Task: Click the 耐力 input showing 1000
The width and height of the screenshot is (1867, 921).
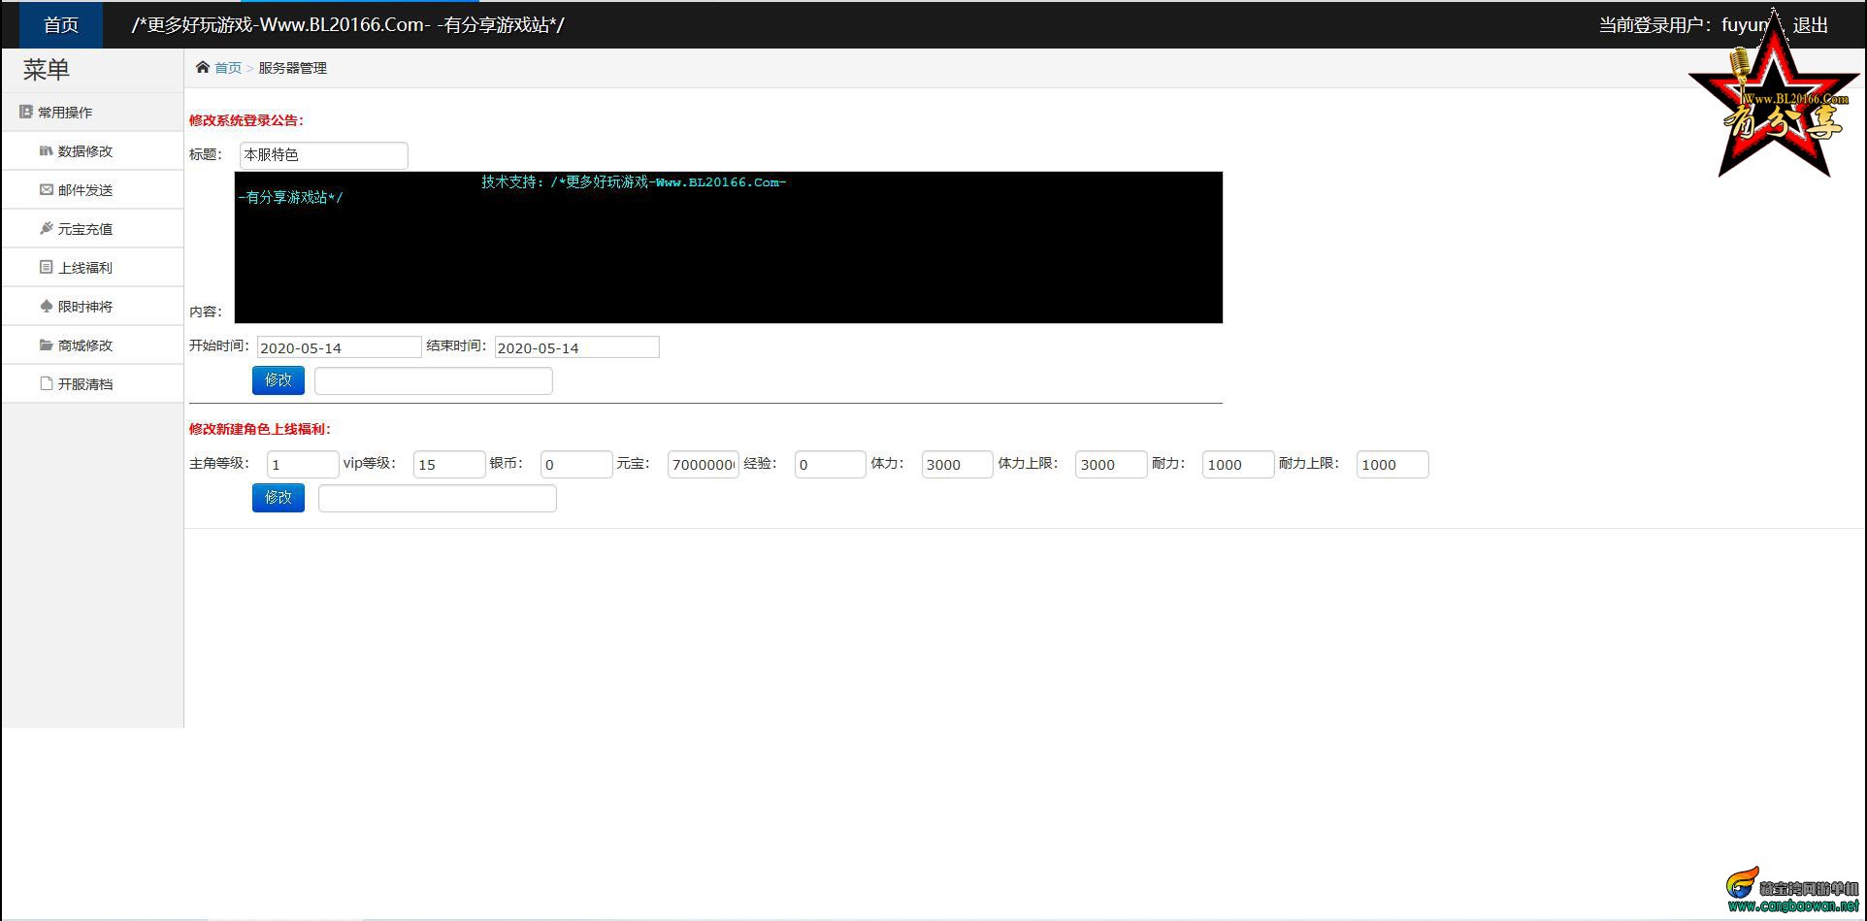Action: 1238,464
